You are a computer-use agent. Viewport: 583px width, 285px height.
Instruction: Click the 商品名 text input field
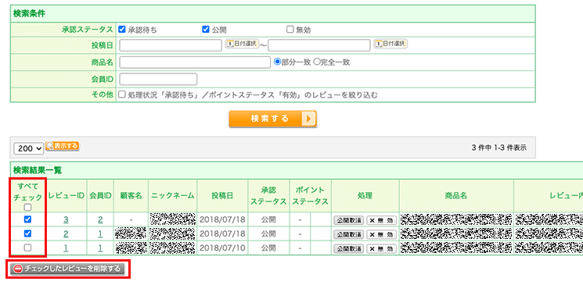pyautogui.click(x=195, y=62)
